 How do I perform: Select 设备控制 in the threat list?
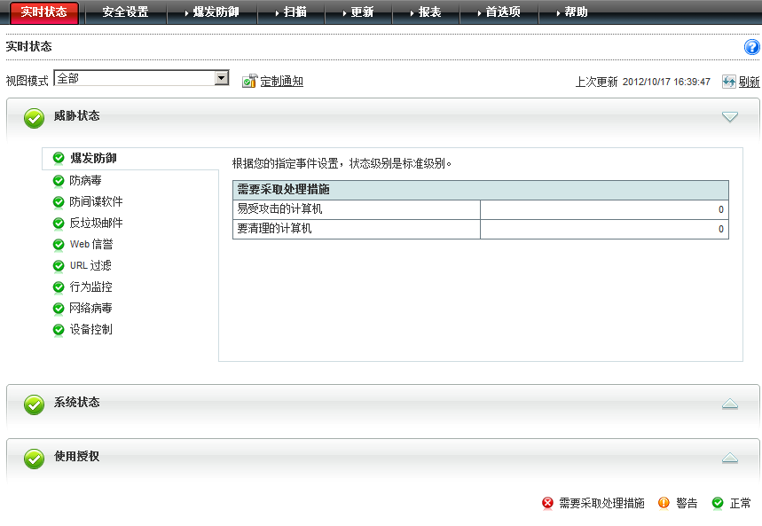[x=90, y=329]
